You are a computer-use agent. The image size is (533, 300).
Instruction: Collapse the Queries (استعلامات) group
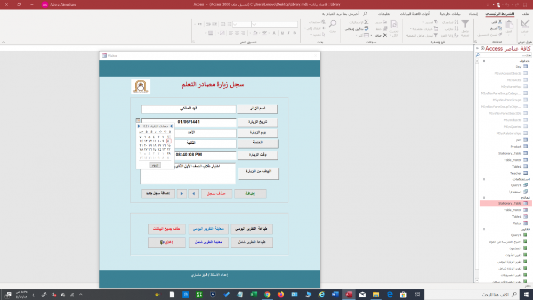pos(484,179)
